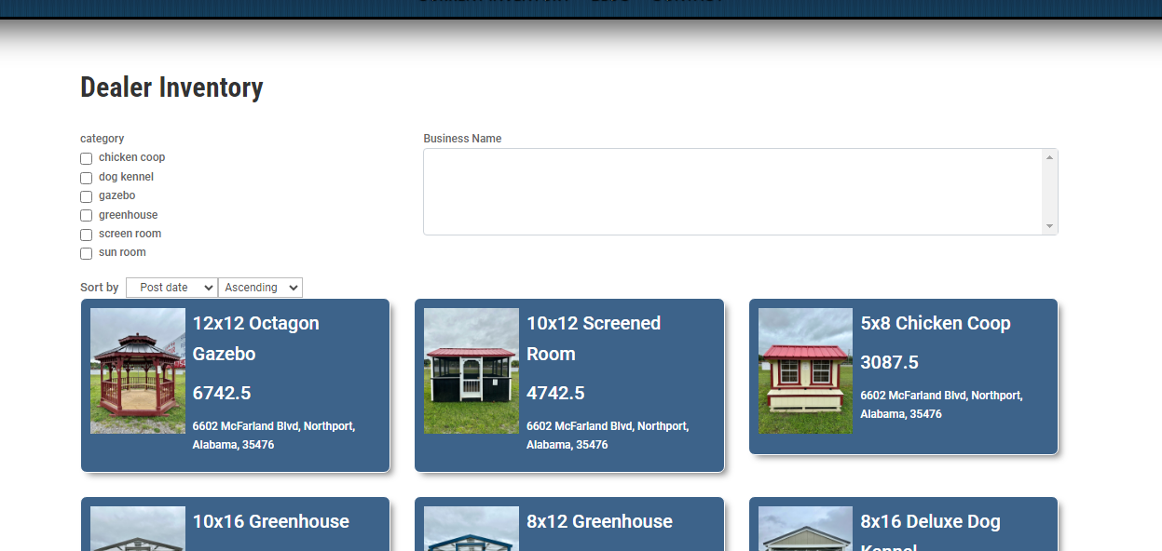
Task: Open the 10x16 Greenhouse listing title
Action: [x=271, y=521]
